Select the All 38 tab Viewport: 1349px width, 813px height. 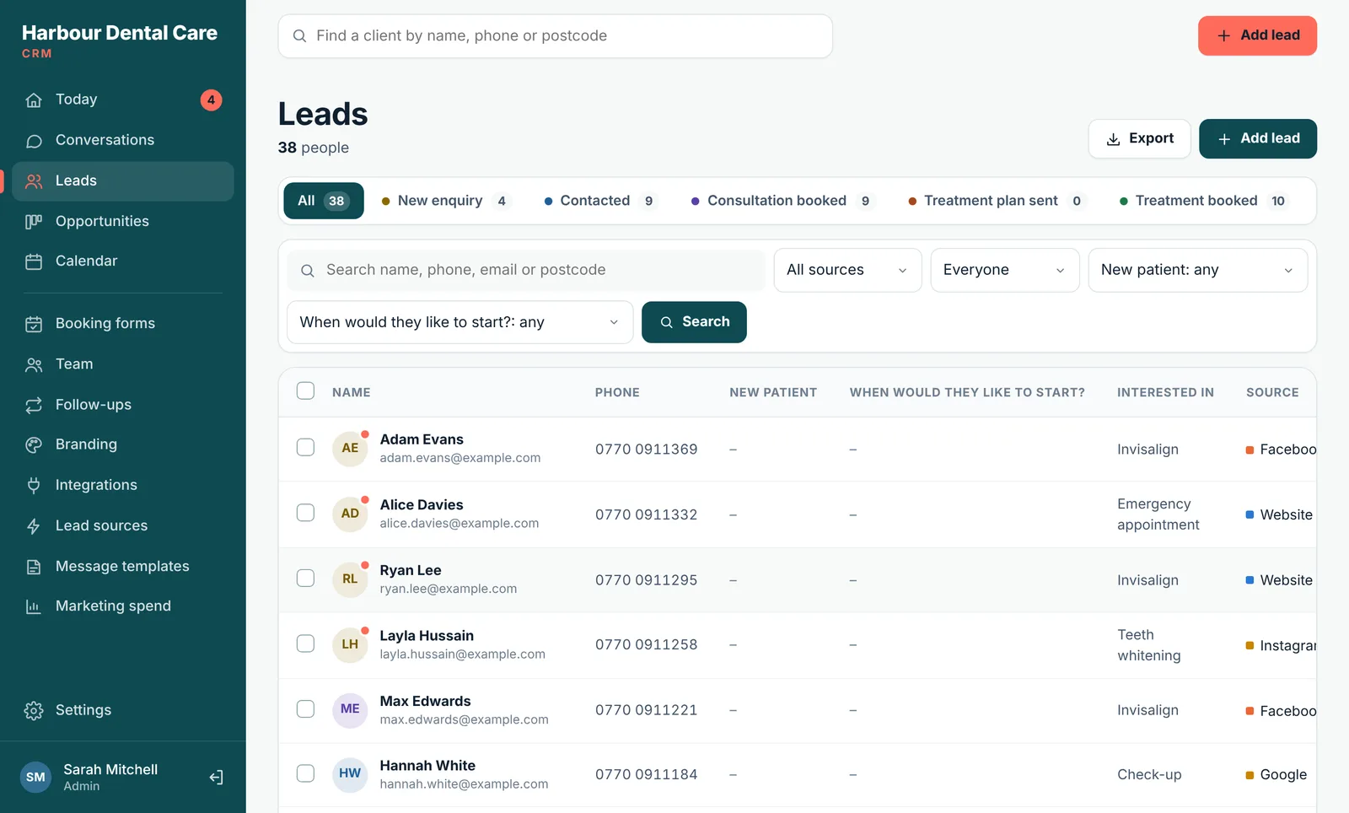coord(324,201)
